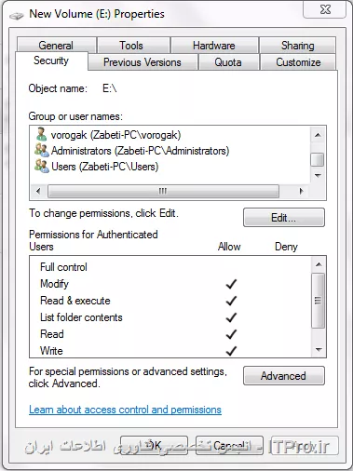
Task: Click right arrow of horizontal scrollbar
Action: 301,191
